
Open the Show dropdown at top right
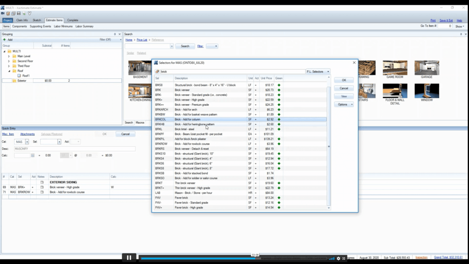point(460,26)
